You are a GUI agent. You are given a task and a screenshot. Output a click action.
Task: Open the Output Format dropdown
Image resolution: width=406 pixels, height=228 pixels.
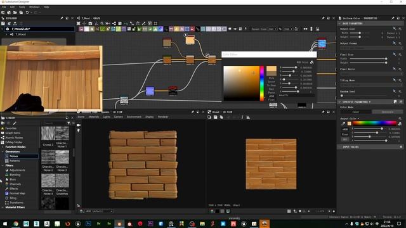pyautogui.click(x=371, y=48)
